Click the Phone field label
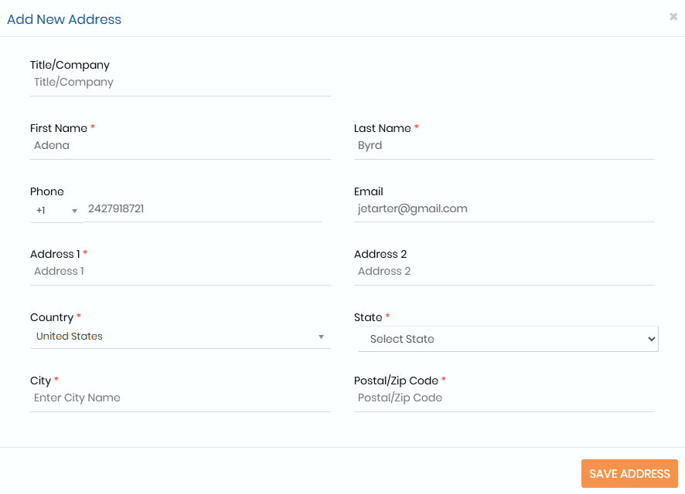The width and height of the screenshot is (685, 494). point(46,191)
